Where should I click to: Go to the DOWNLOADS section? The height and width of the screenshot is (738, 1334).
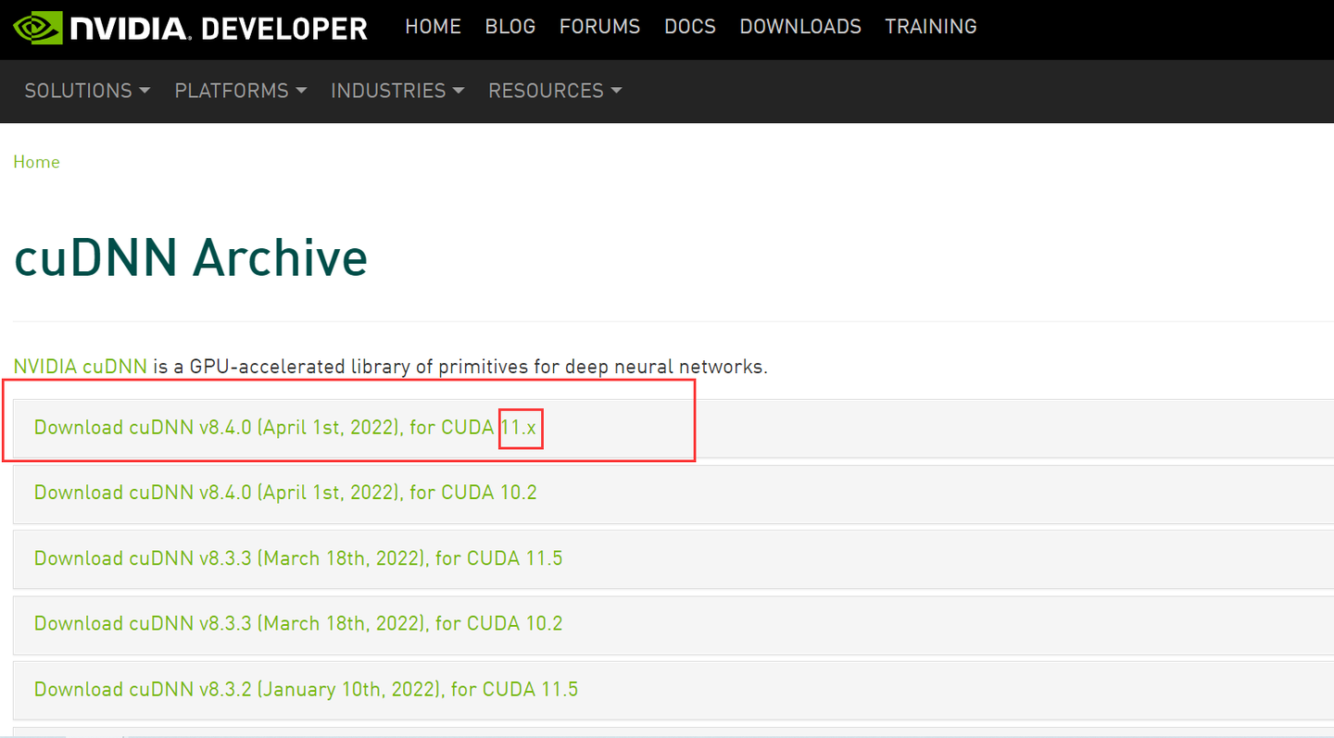799,27
